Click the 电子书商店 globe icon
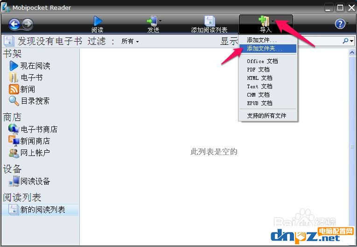 (14, 129)
